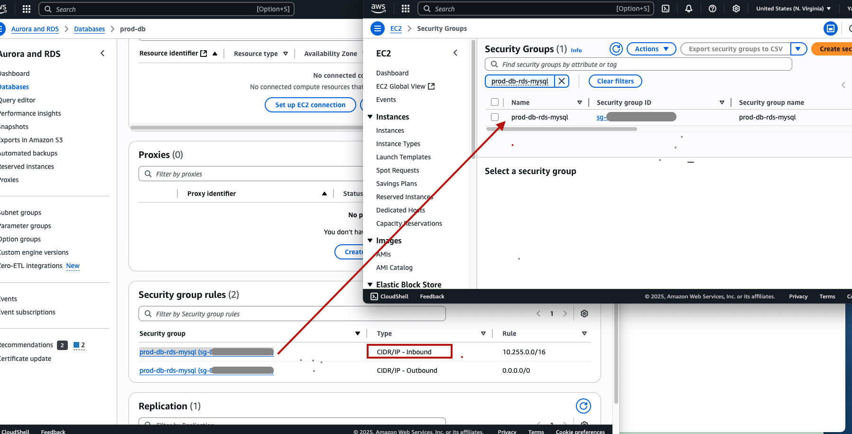Open Info link beside Security Groups
Image resolution: width=852 pixels, height=434 pixels.
pyautogui.click(x=576, y=50)
